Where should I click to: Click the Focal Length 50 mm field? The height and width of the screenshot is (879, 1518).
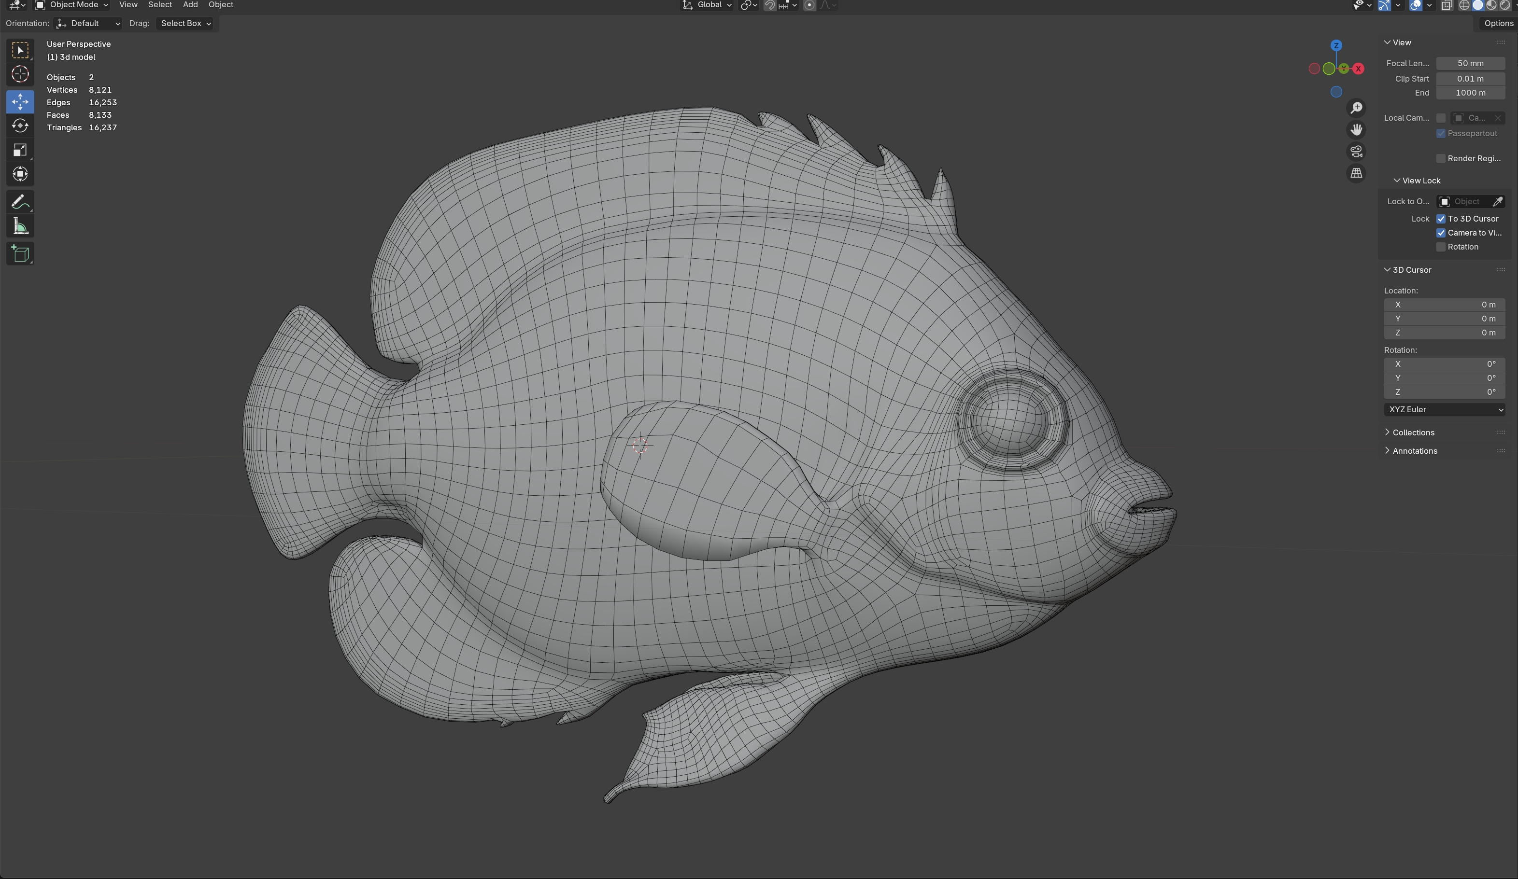point(1470,63)
